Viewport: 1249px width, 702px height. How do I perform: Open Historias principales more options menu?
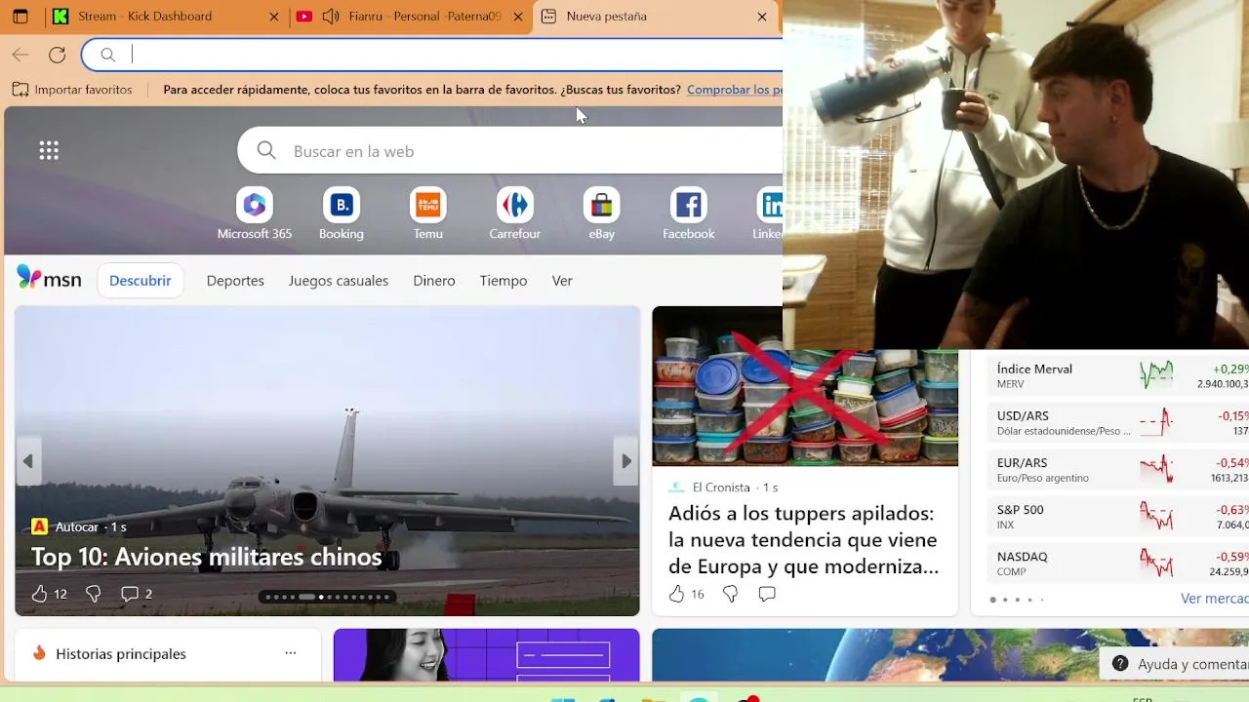point(290,653)
